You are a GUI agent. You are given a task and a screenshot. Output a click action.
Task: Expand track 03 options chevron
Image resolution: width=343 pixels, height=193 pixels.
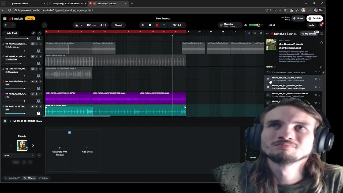(40, 44)
